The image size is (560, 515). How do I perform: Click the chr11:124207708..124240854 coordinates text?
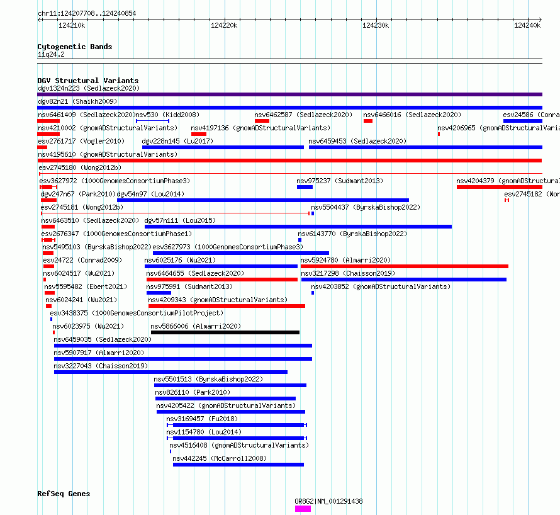[x=87, y=14]
